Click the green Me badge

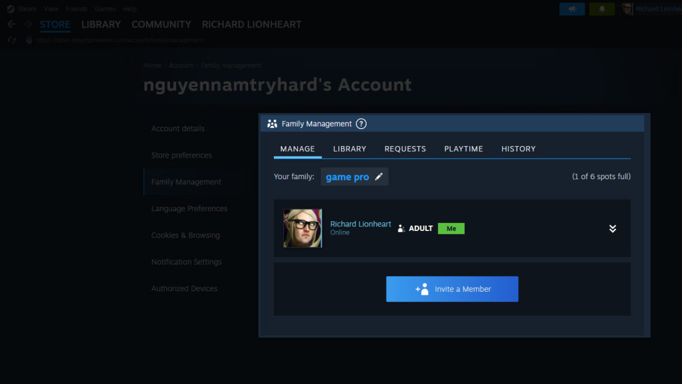point(451,228)
